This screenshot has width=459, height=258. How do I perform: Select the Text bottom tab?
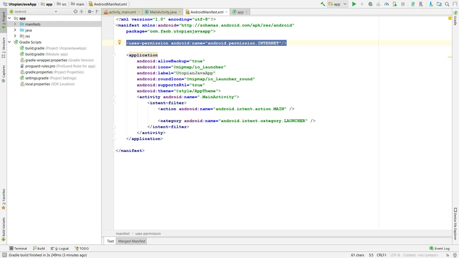coord(110,241)
